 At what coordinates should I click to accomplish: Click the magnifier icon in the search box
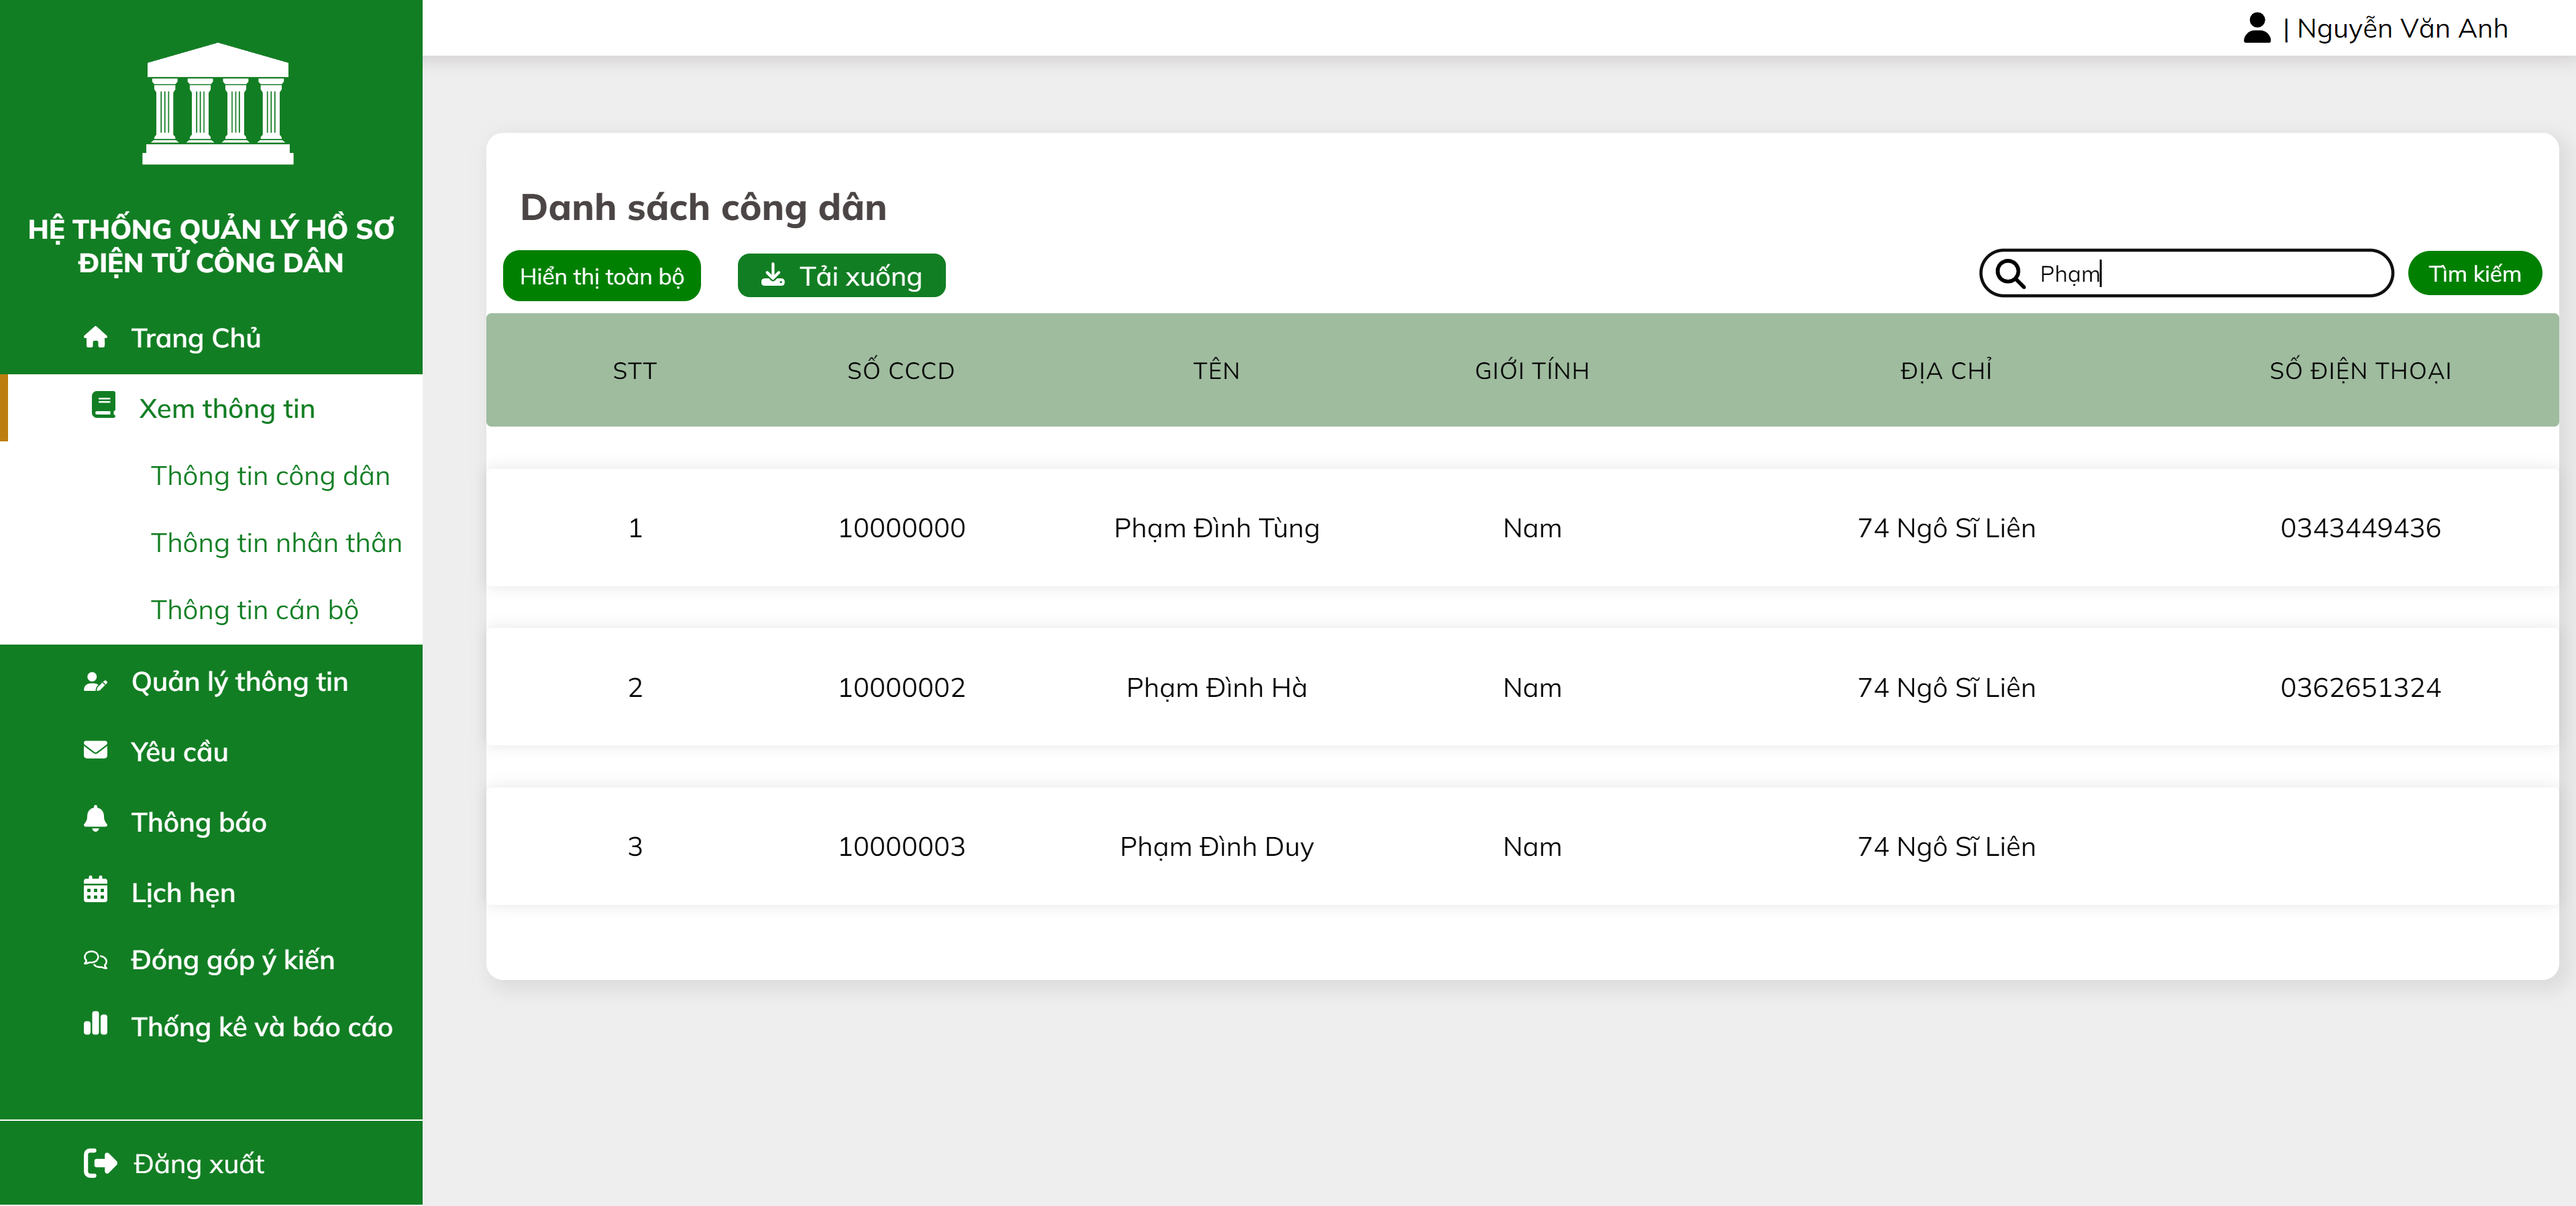click(2012, 273)
